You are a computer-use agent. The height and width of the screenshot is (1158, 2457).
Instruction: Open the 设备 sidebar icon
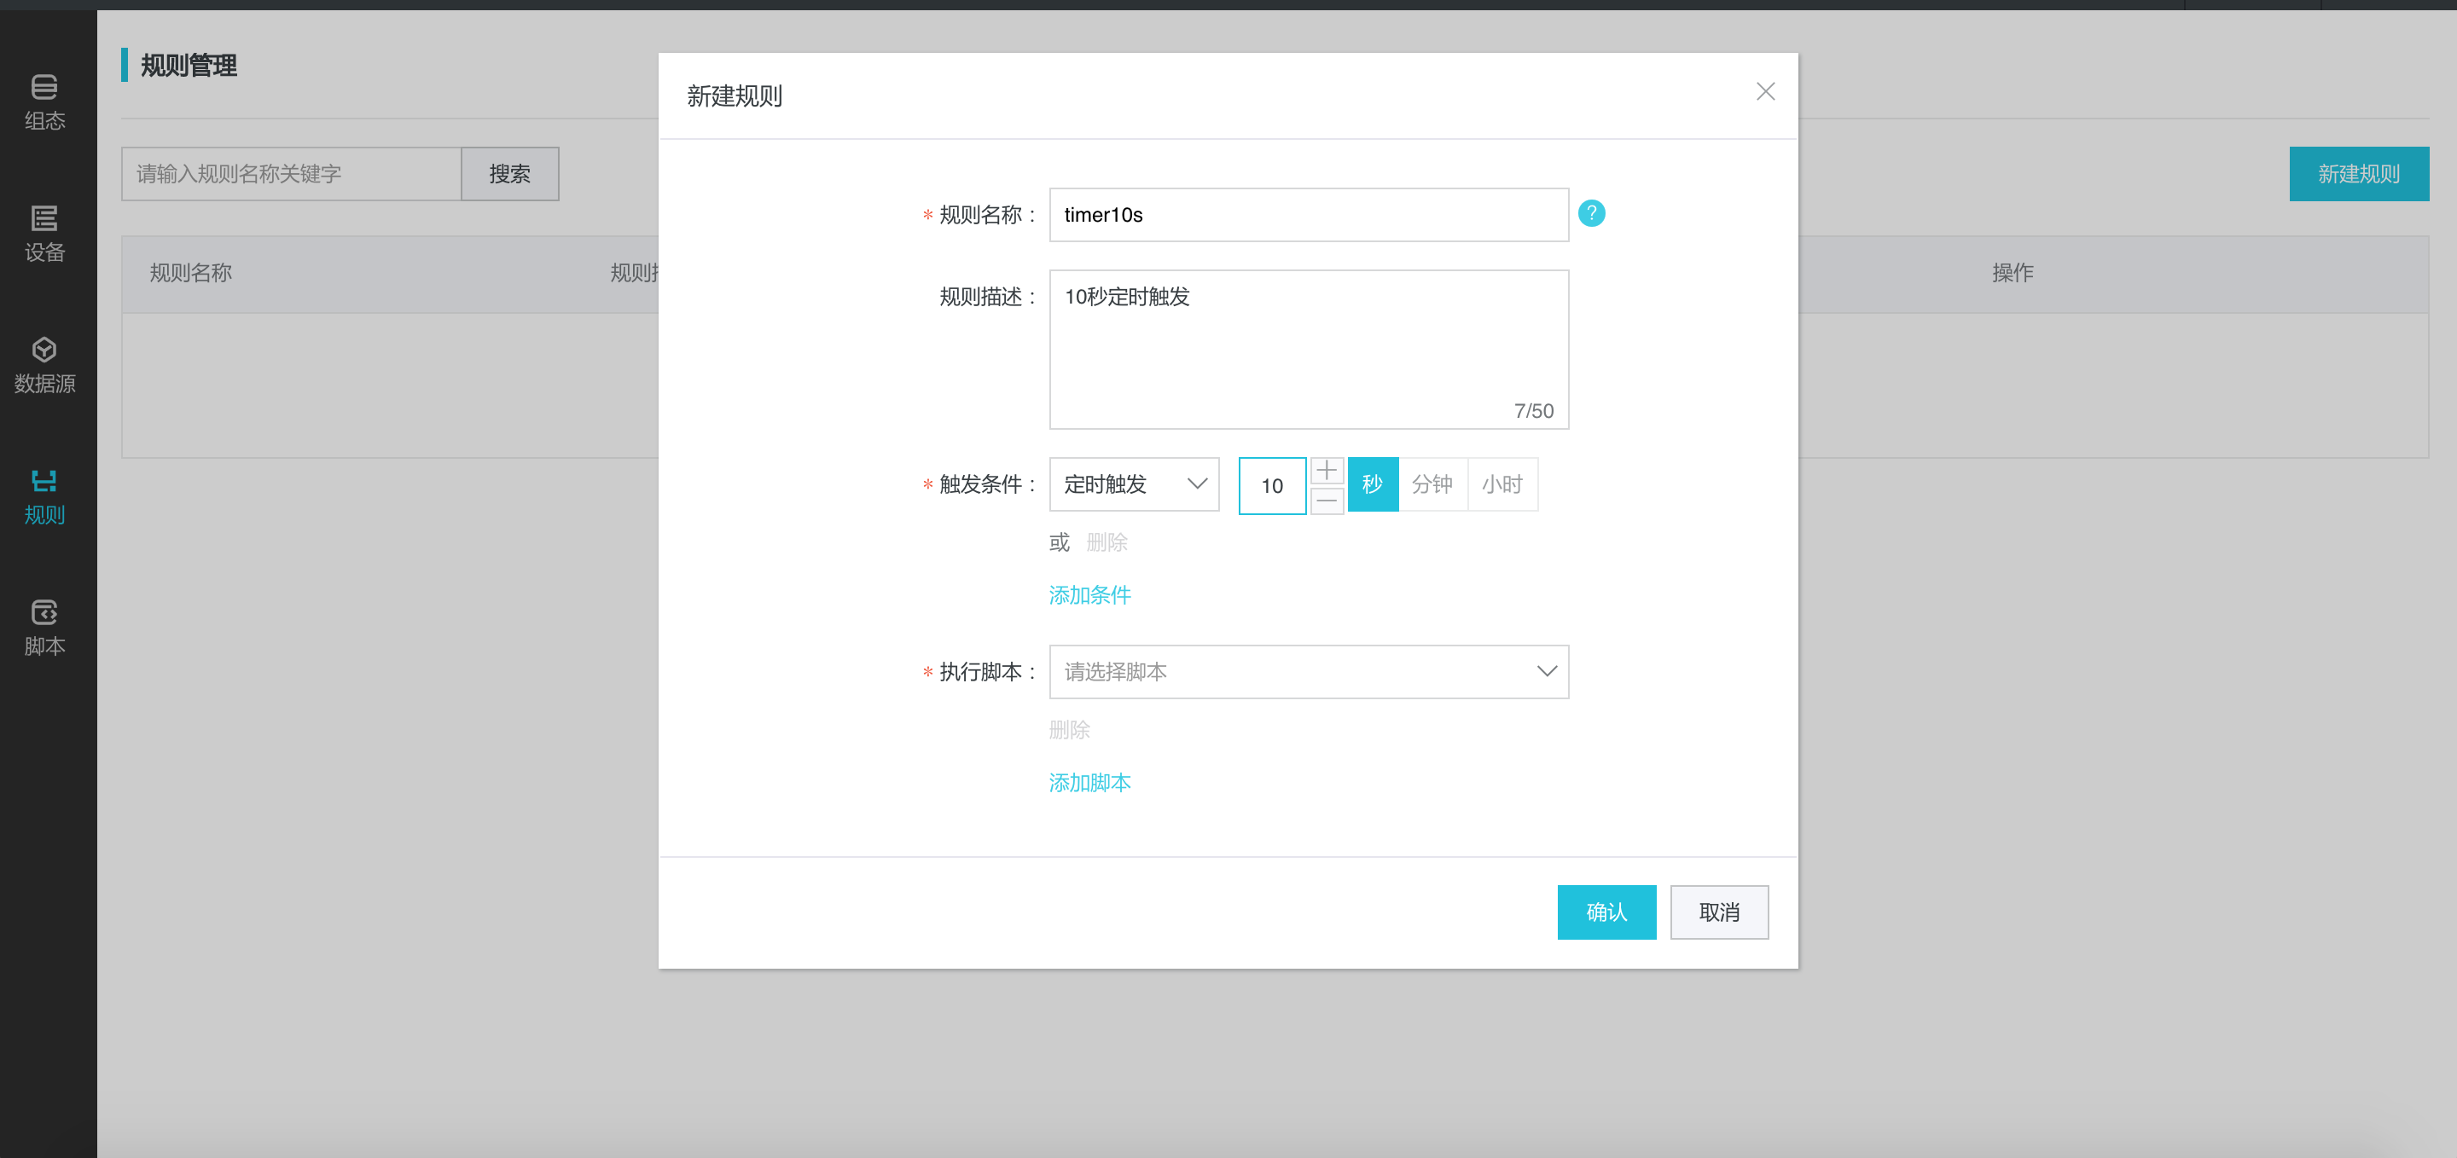(44, 233)
